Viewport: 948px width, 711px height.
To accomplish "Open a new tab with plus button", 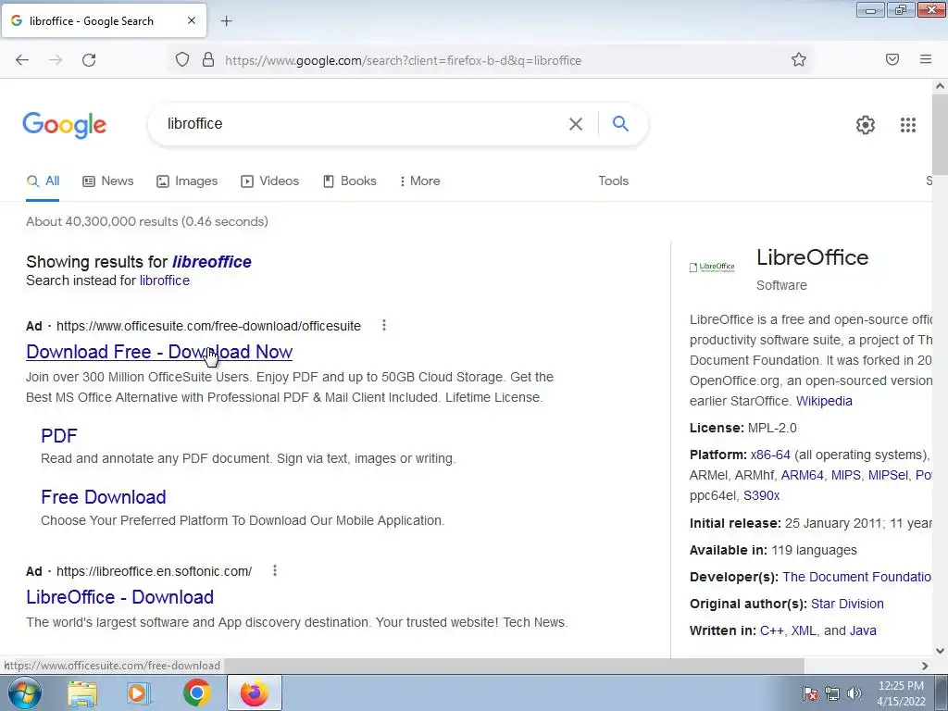I will pyautogui.click(x=226, y=21).
